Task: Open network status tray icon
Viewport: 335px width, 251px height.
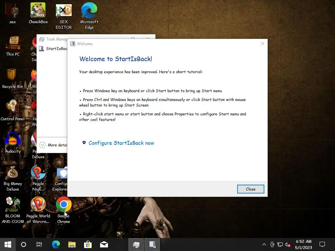Action: point(280,244)
